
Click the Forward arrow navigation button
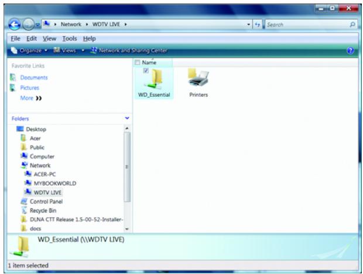pyautogui.click(x=28, y=24)
